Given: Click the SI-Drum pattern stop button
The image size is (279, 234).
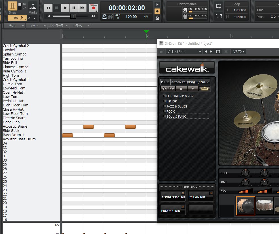Looking at the screenshot, I should pyautogui.click(x=181, y=88).
